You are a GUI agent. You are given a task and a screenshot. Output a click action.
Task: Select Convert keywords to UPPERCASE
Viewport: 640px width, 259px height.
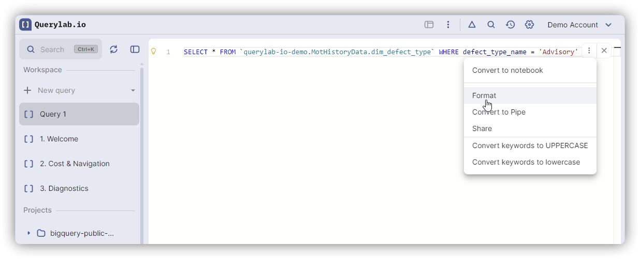point(530,145)
